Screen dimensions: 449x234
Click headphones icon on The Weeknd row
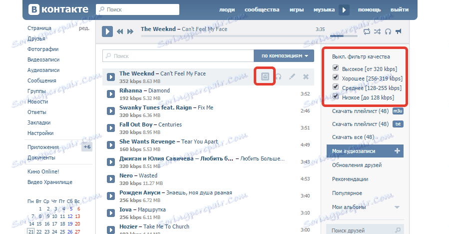click(x=278, y=76)
